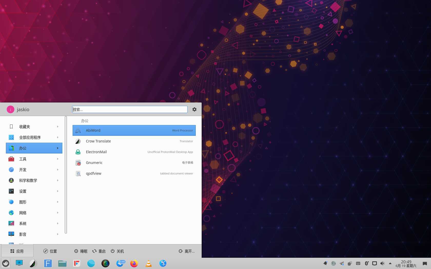Click the jaskio user avatar
This screenshot has height=269, width=431.
[x=10, y=109]
